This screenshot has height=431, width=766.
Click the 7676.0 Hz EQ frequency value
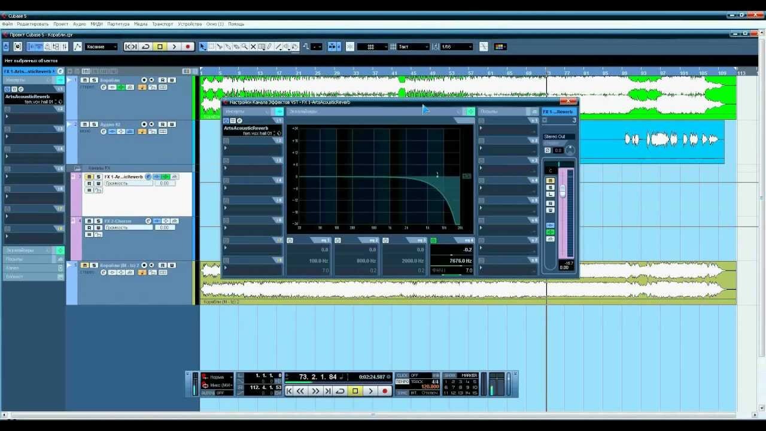[460, 261]
